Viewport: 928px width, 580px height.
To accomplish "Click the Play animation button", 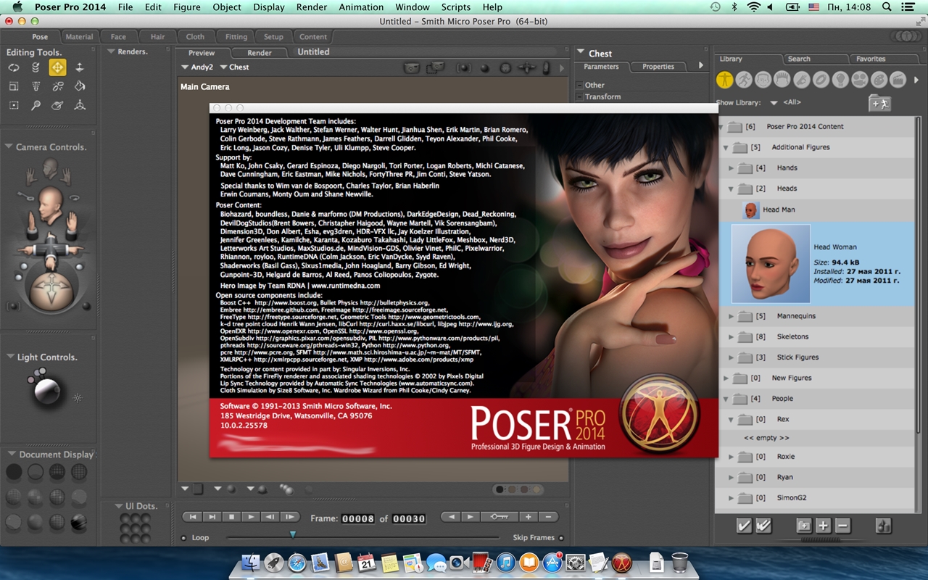I will [x=250, y=517].
